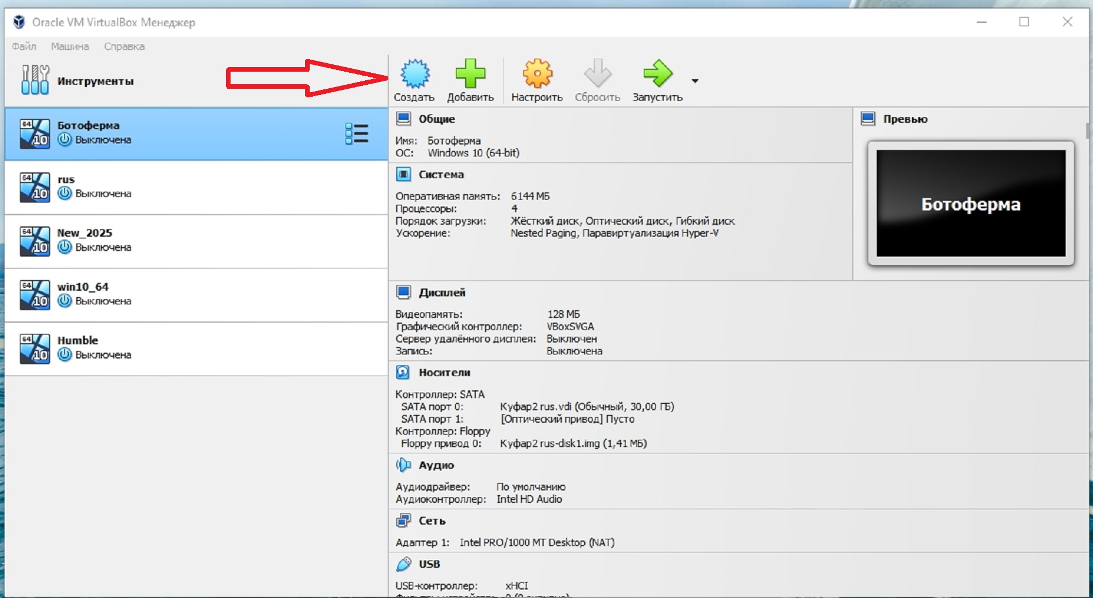The image size is (1093, 598).
Task: Click Intel PRO/1000 MT Desktop (NAT) text
Action: pos(537,543)
